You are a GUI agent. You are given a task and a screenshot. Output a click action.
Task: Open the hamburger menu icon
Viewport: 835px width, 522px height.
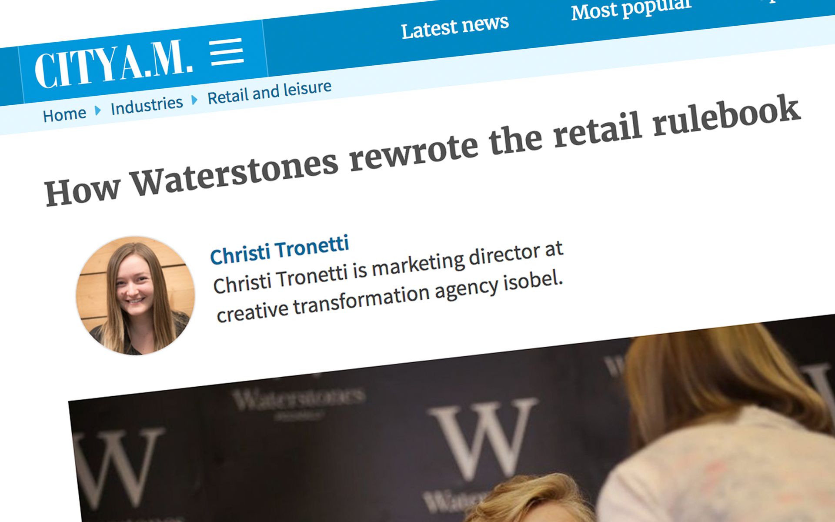(227, 52)
